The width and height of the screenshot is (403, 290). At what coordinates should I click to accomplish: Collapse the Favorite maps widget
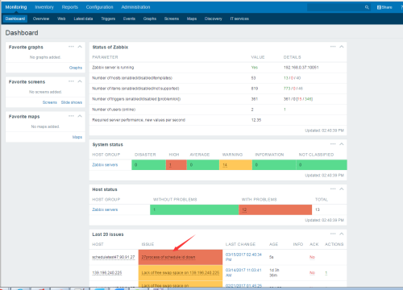click(x=80, y=116)
